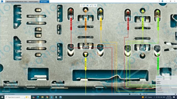Open File Explorer from taskbar

coord(42,97)
